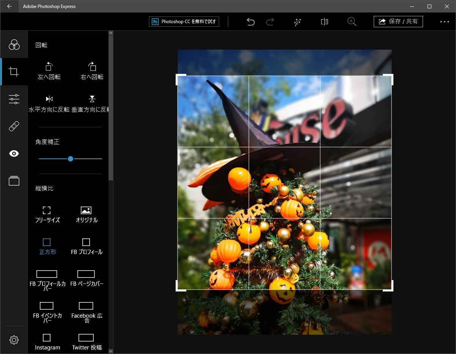Click Adobe Photoshop Express window title

49,6
